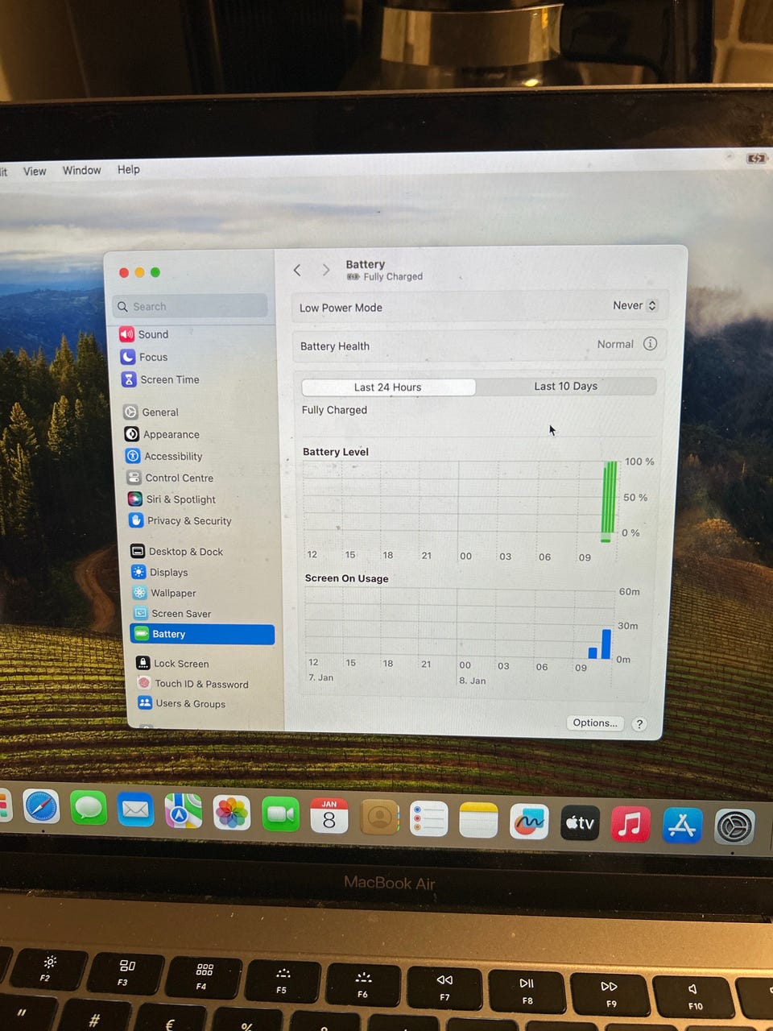Screen dimensions: 773x1031
Task: Open Reminders from the Dock
Action: tap(428, 819)
